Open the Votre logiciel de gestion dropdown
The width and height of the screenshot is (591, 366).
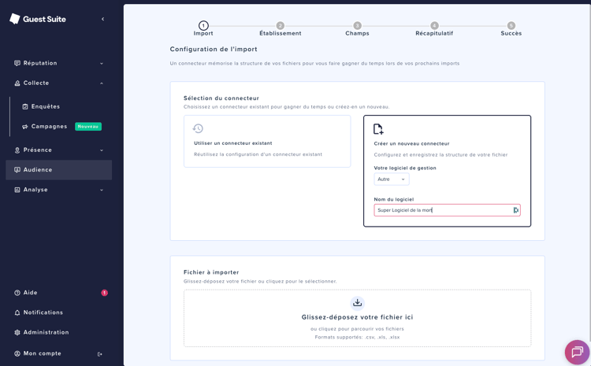point(391,179)
